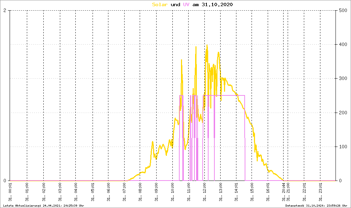The image size is (351, 208).
Task: Click the pink 'UV' word in title
Action: pos(186,4)
